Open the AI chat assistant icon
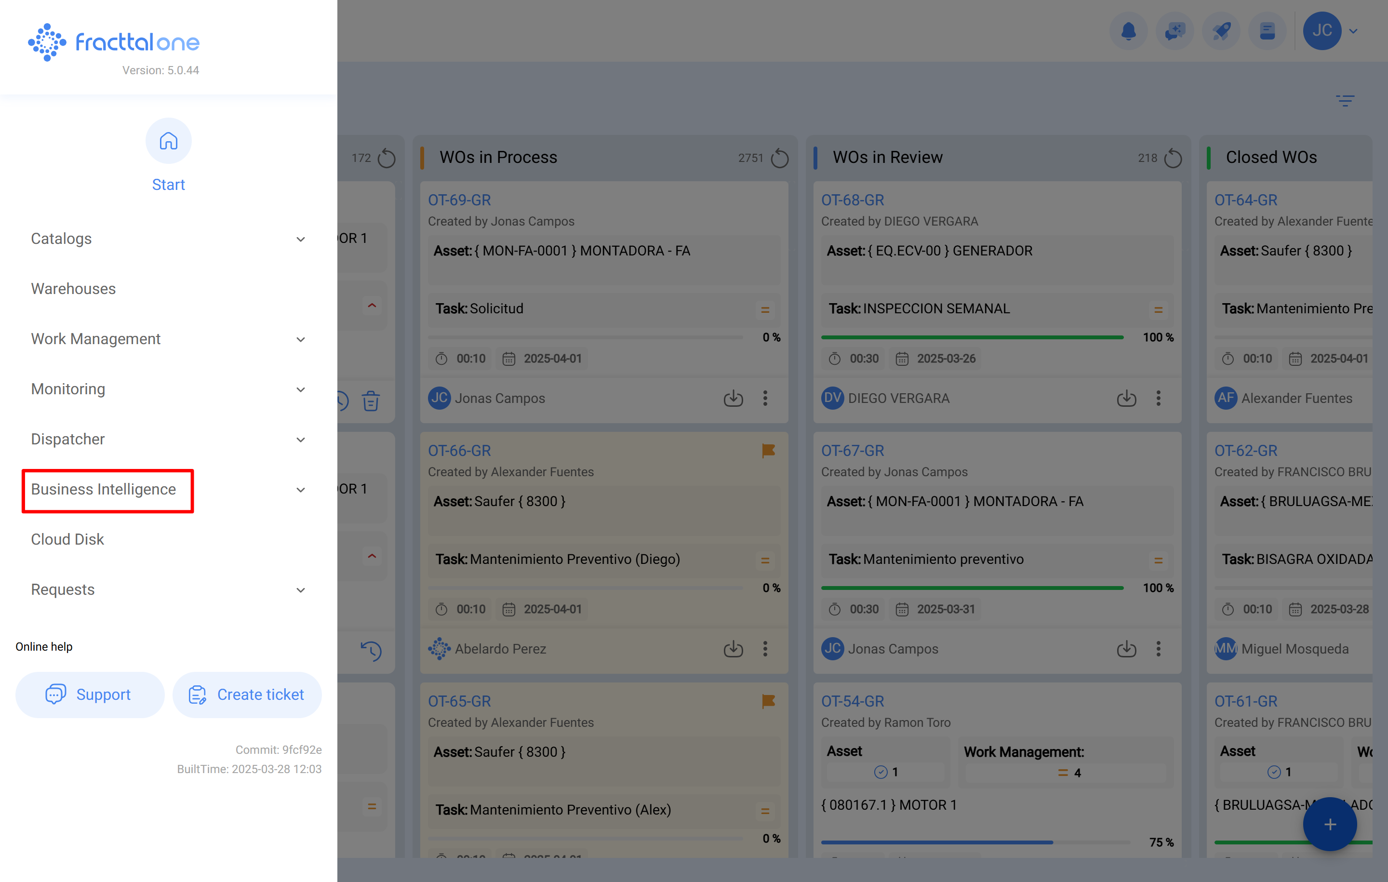This screenshot has height=882, width=1388. click(x=1174, y=31)
